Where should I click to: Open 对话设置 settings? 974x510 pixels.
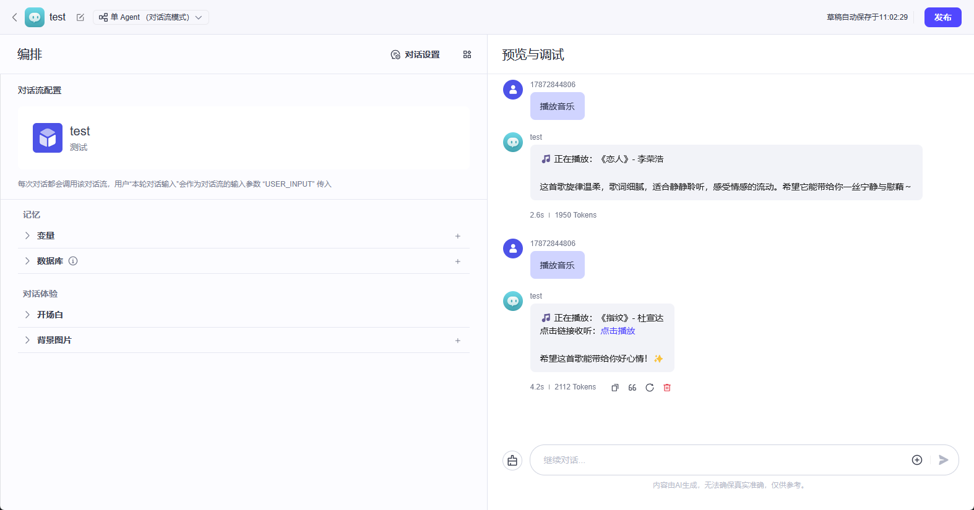coord(415,54)
